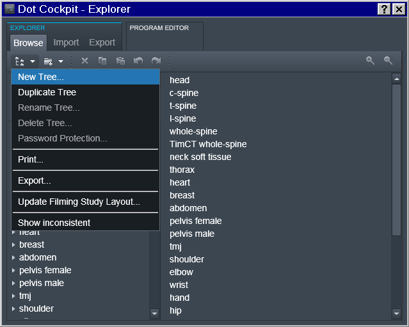The height and width of the screenshot is (327, 409).
Task: Expand the tmj tree node
Action: (13, 296)
